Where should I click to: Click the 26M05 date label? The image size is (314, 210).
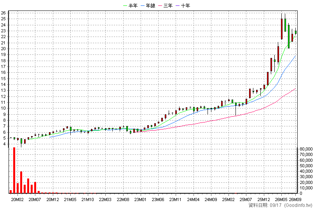click(281, 199)
